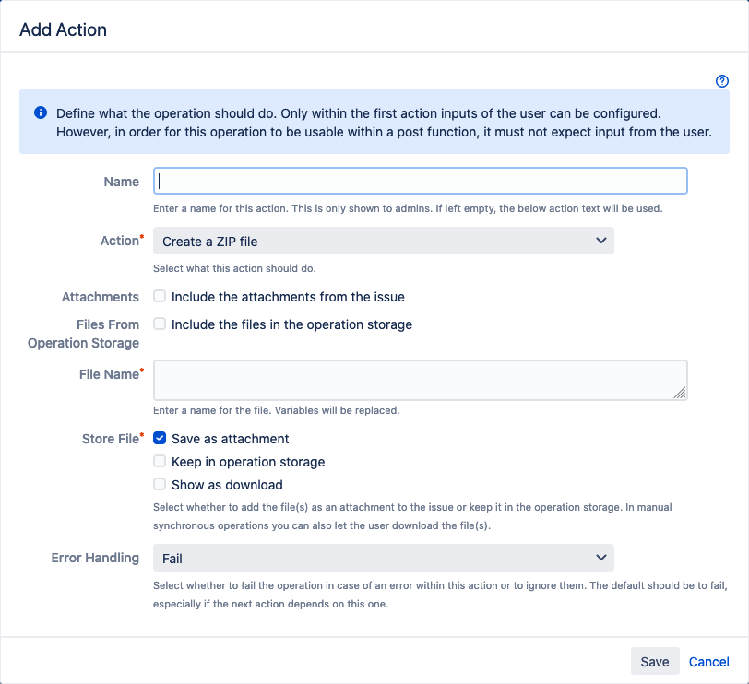
Task: Click the Name field label
Action: [121, 182]
